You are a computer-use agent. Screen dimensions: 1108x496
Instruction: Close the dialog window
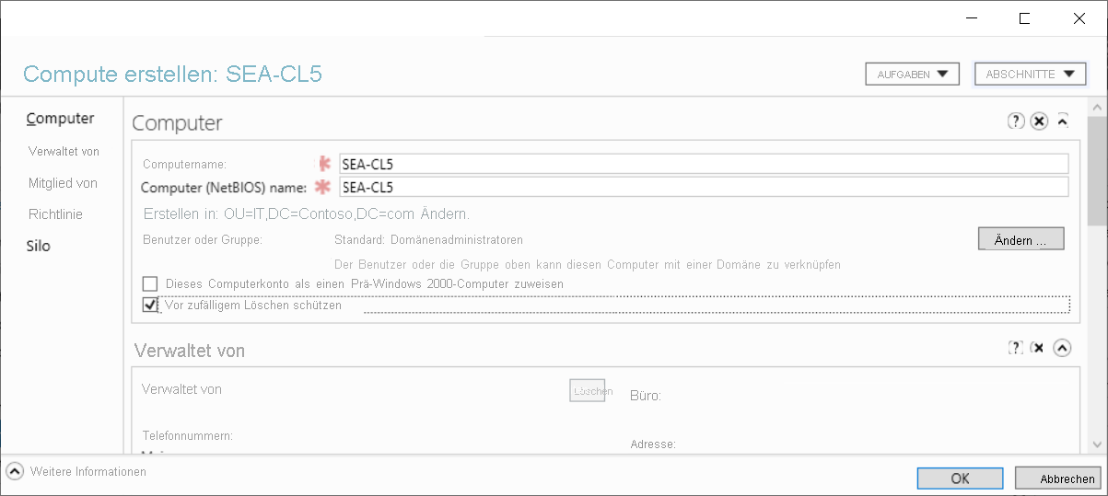(1079, 18)
